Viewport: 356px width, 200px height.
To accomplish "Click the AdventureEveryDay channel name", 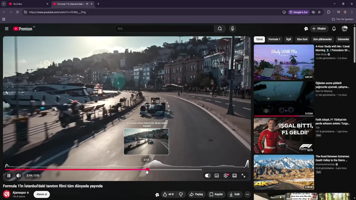I will coord(325,164).
